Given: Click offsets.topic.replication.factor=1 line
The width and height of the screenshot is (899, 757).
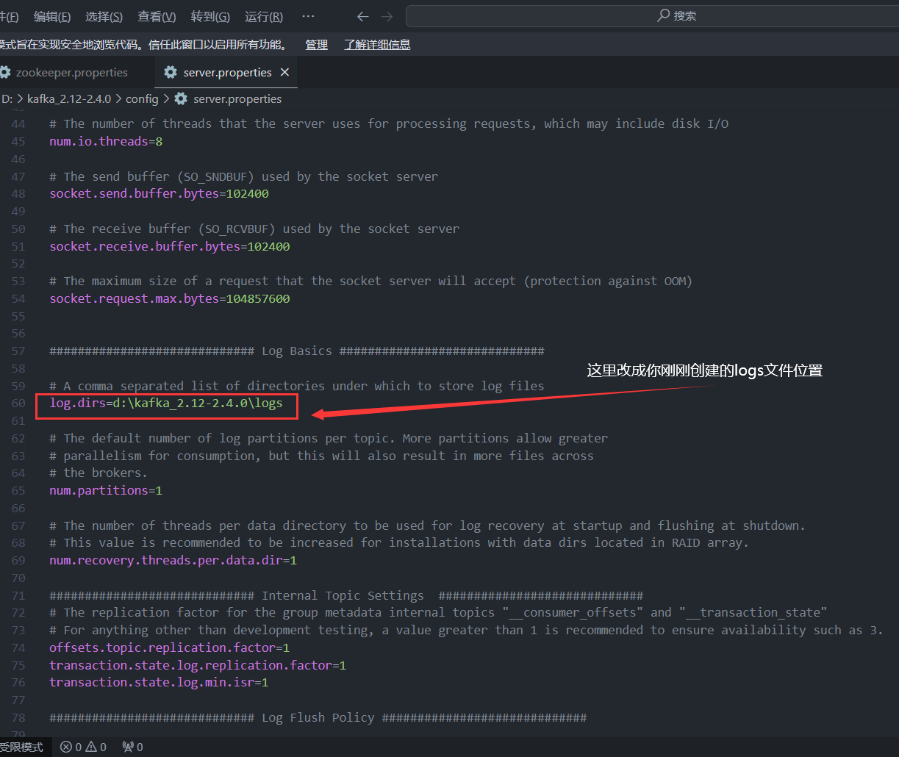Looking at the screenshot, I should click(170, 647).
